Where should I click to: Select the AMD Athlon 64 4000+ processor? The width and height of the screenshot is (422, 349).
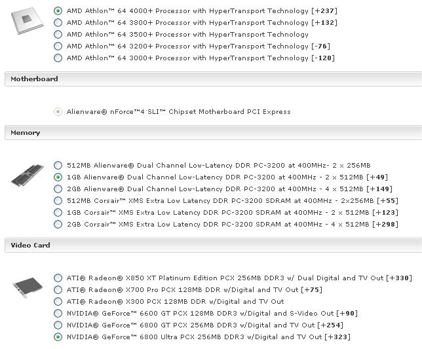[58, 11]
